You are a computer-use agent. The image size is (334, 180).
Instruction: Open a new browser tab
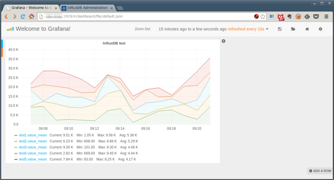120,8
